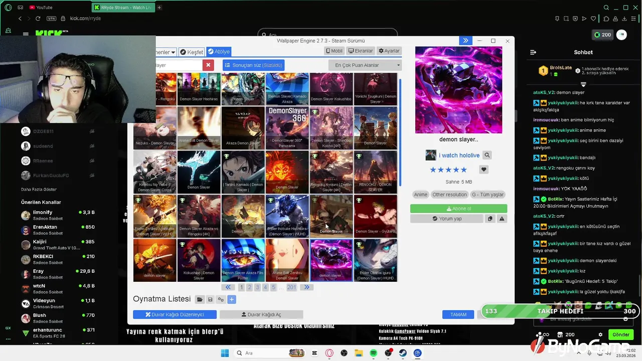
Task: Jump to results page 3
Action: [257, 287]
